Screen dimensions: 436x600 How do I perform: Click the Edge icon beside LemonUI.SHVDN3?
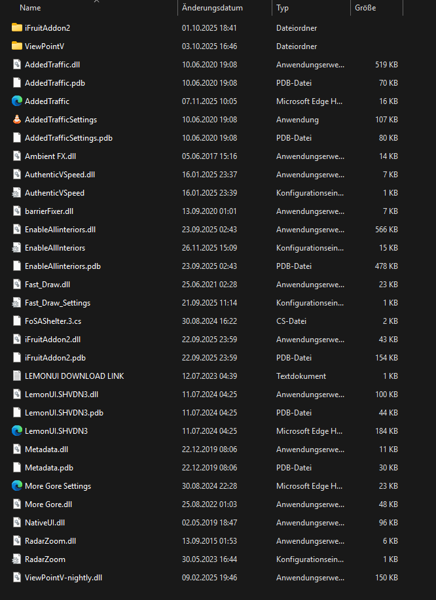click(17, 431)
